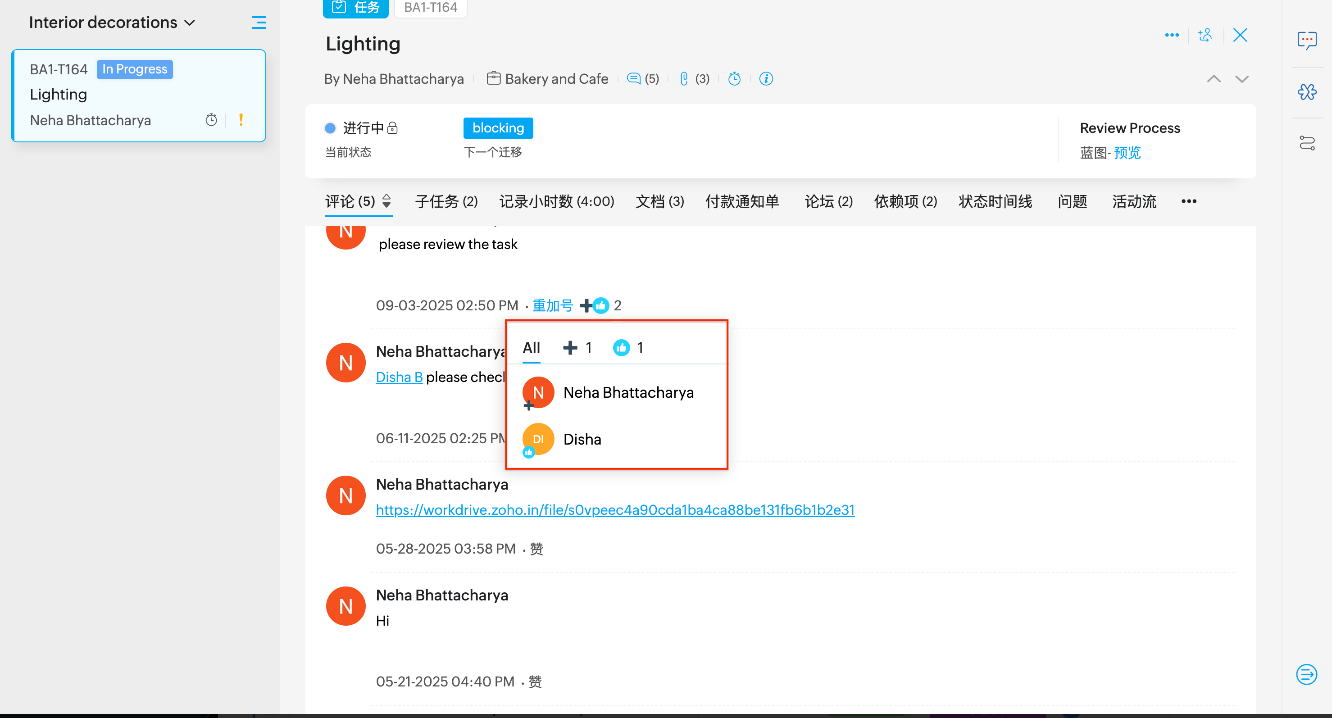Image resolution: width=1332 pixels, height=718 pixels.
Task: Open the workdrive.zoho.in file link
Action: (x=615, y=510)
